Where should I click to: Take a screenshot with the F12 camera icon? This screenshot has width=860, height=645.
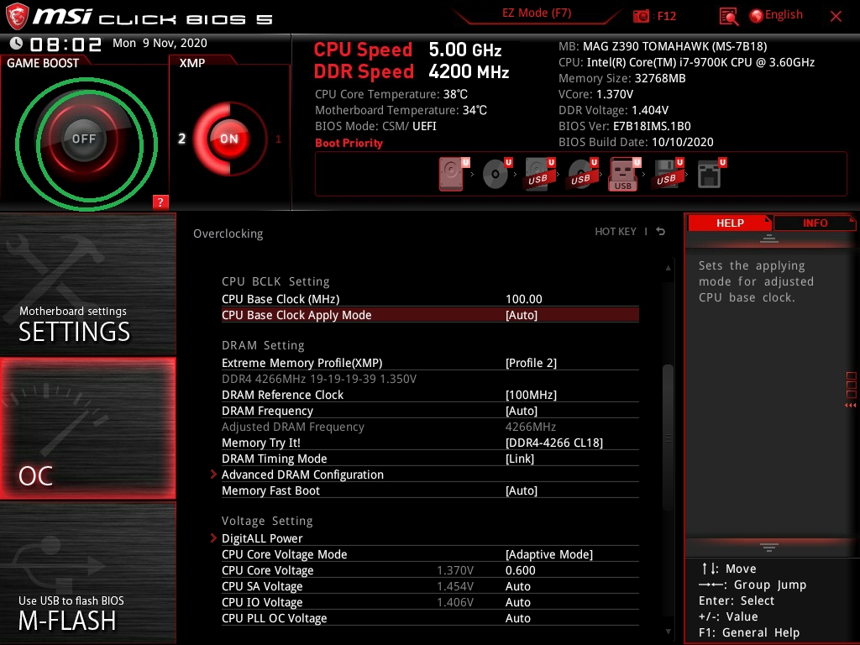pos(641,16)
